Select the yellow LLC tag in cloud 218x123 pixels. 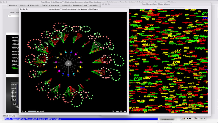[178, 50]
